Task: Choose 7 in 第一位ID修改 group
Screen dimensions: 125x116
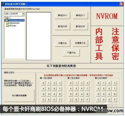Action: pos(60,89)
